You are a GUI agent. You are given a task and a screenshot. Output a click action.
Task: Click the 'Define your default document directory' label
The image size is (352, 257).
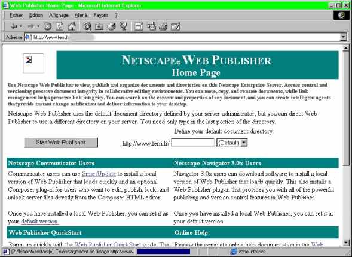(224, 131)
